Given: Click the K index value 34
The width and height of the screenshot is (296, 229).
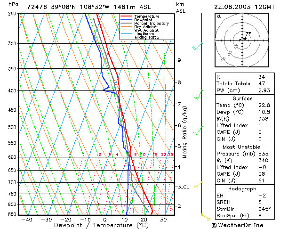Looking at the screenshot, I should pyautogui.click(x=262, y=77).
